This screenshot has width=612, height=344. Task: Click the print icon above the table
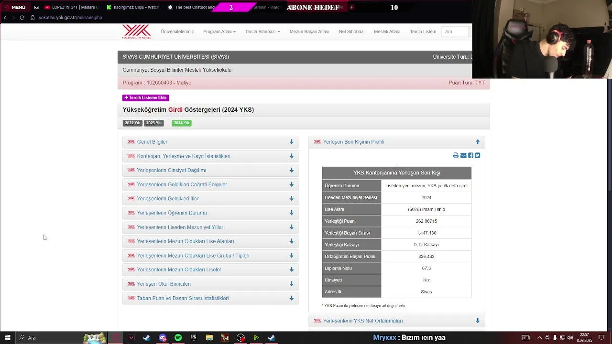tap(456, 155)
